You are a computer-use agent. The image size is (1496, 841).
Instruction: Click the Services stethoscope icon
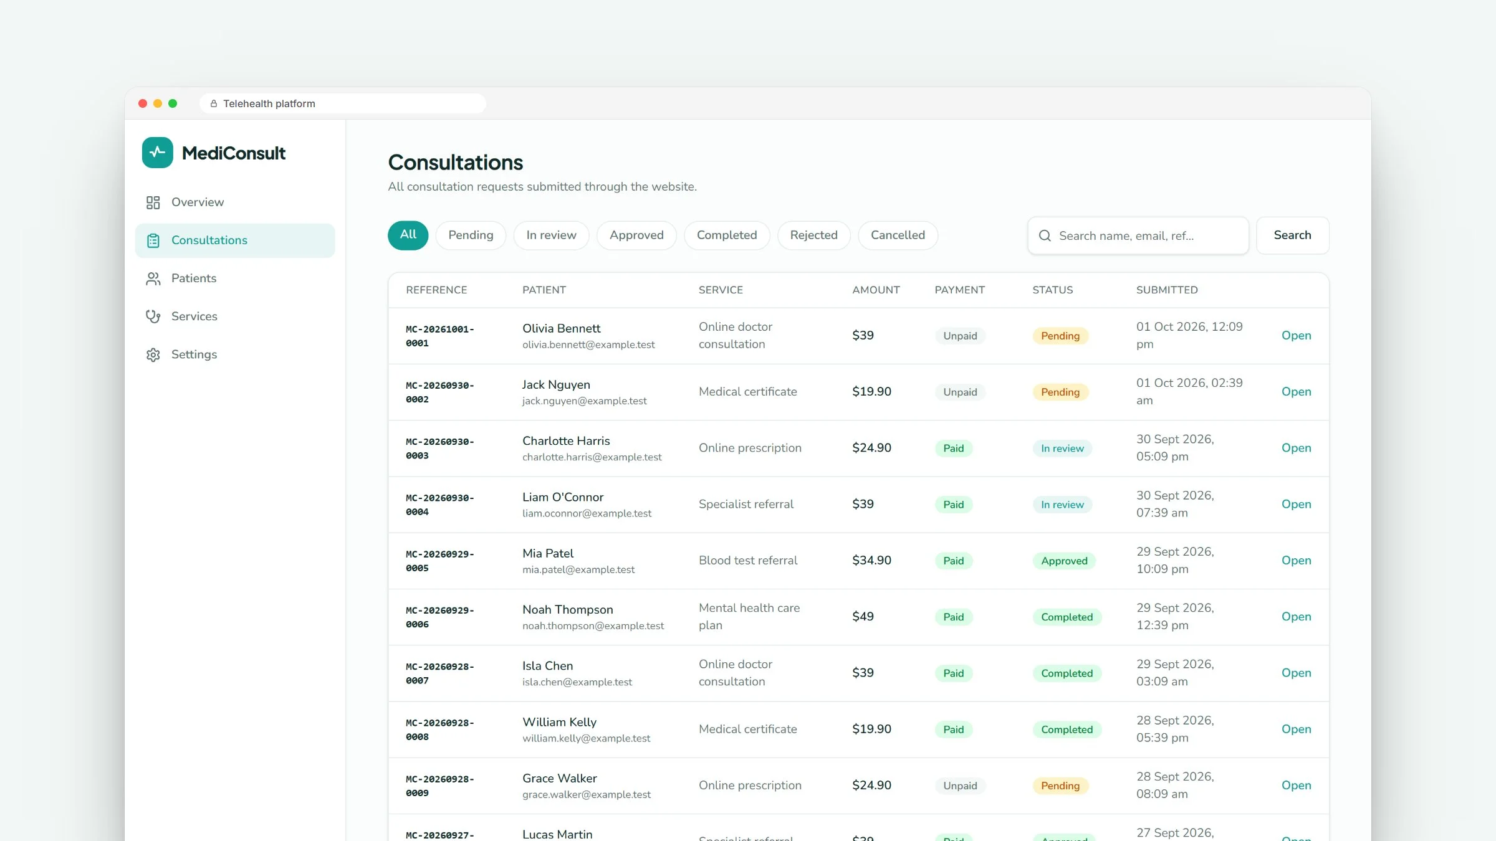pyautogui.click(x=153, y=316)
